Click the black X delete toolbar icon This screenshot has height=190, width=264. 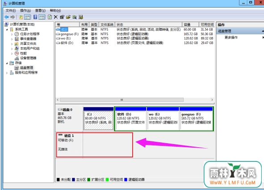56,17
